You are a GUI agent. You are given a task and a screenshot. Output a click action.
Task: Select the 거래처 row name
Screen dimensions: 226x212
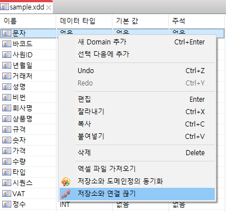click(x=22, y=76)
